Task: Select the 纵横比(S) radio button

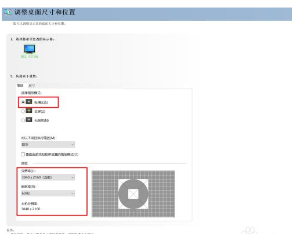Action: pos(23,102)
